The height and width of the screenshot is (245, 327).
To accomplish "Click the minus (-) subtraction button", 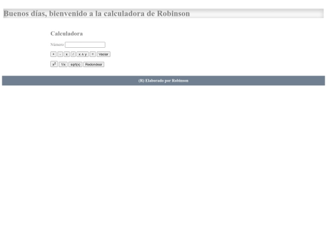I will tap(60, 54).
